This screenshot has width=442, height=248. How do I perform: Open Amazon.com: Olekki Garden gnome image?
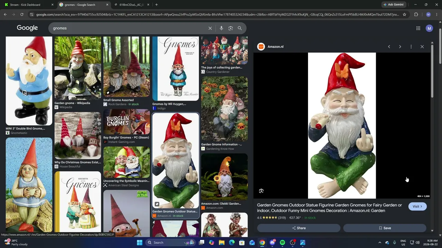click(224, 177)
